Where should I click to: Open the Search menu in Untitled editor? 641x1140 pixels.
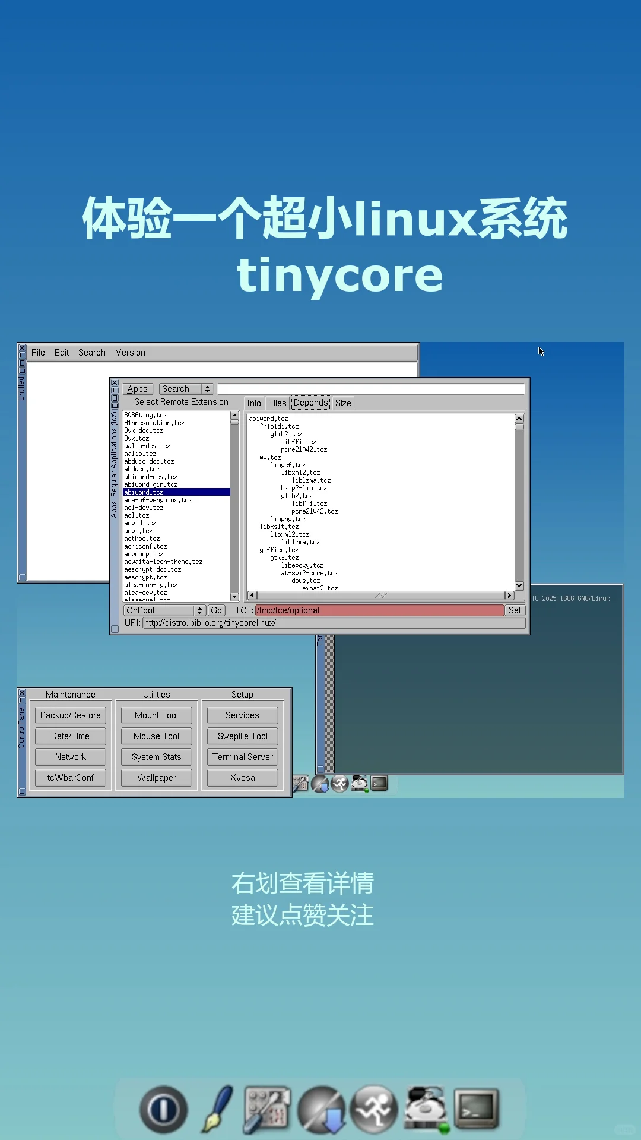tap(92, 353)
